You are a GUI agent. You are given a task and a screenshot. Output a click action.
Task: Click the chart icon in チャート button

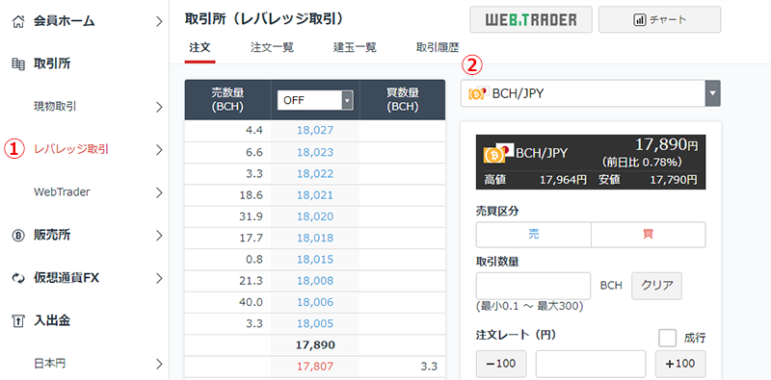640,20
